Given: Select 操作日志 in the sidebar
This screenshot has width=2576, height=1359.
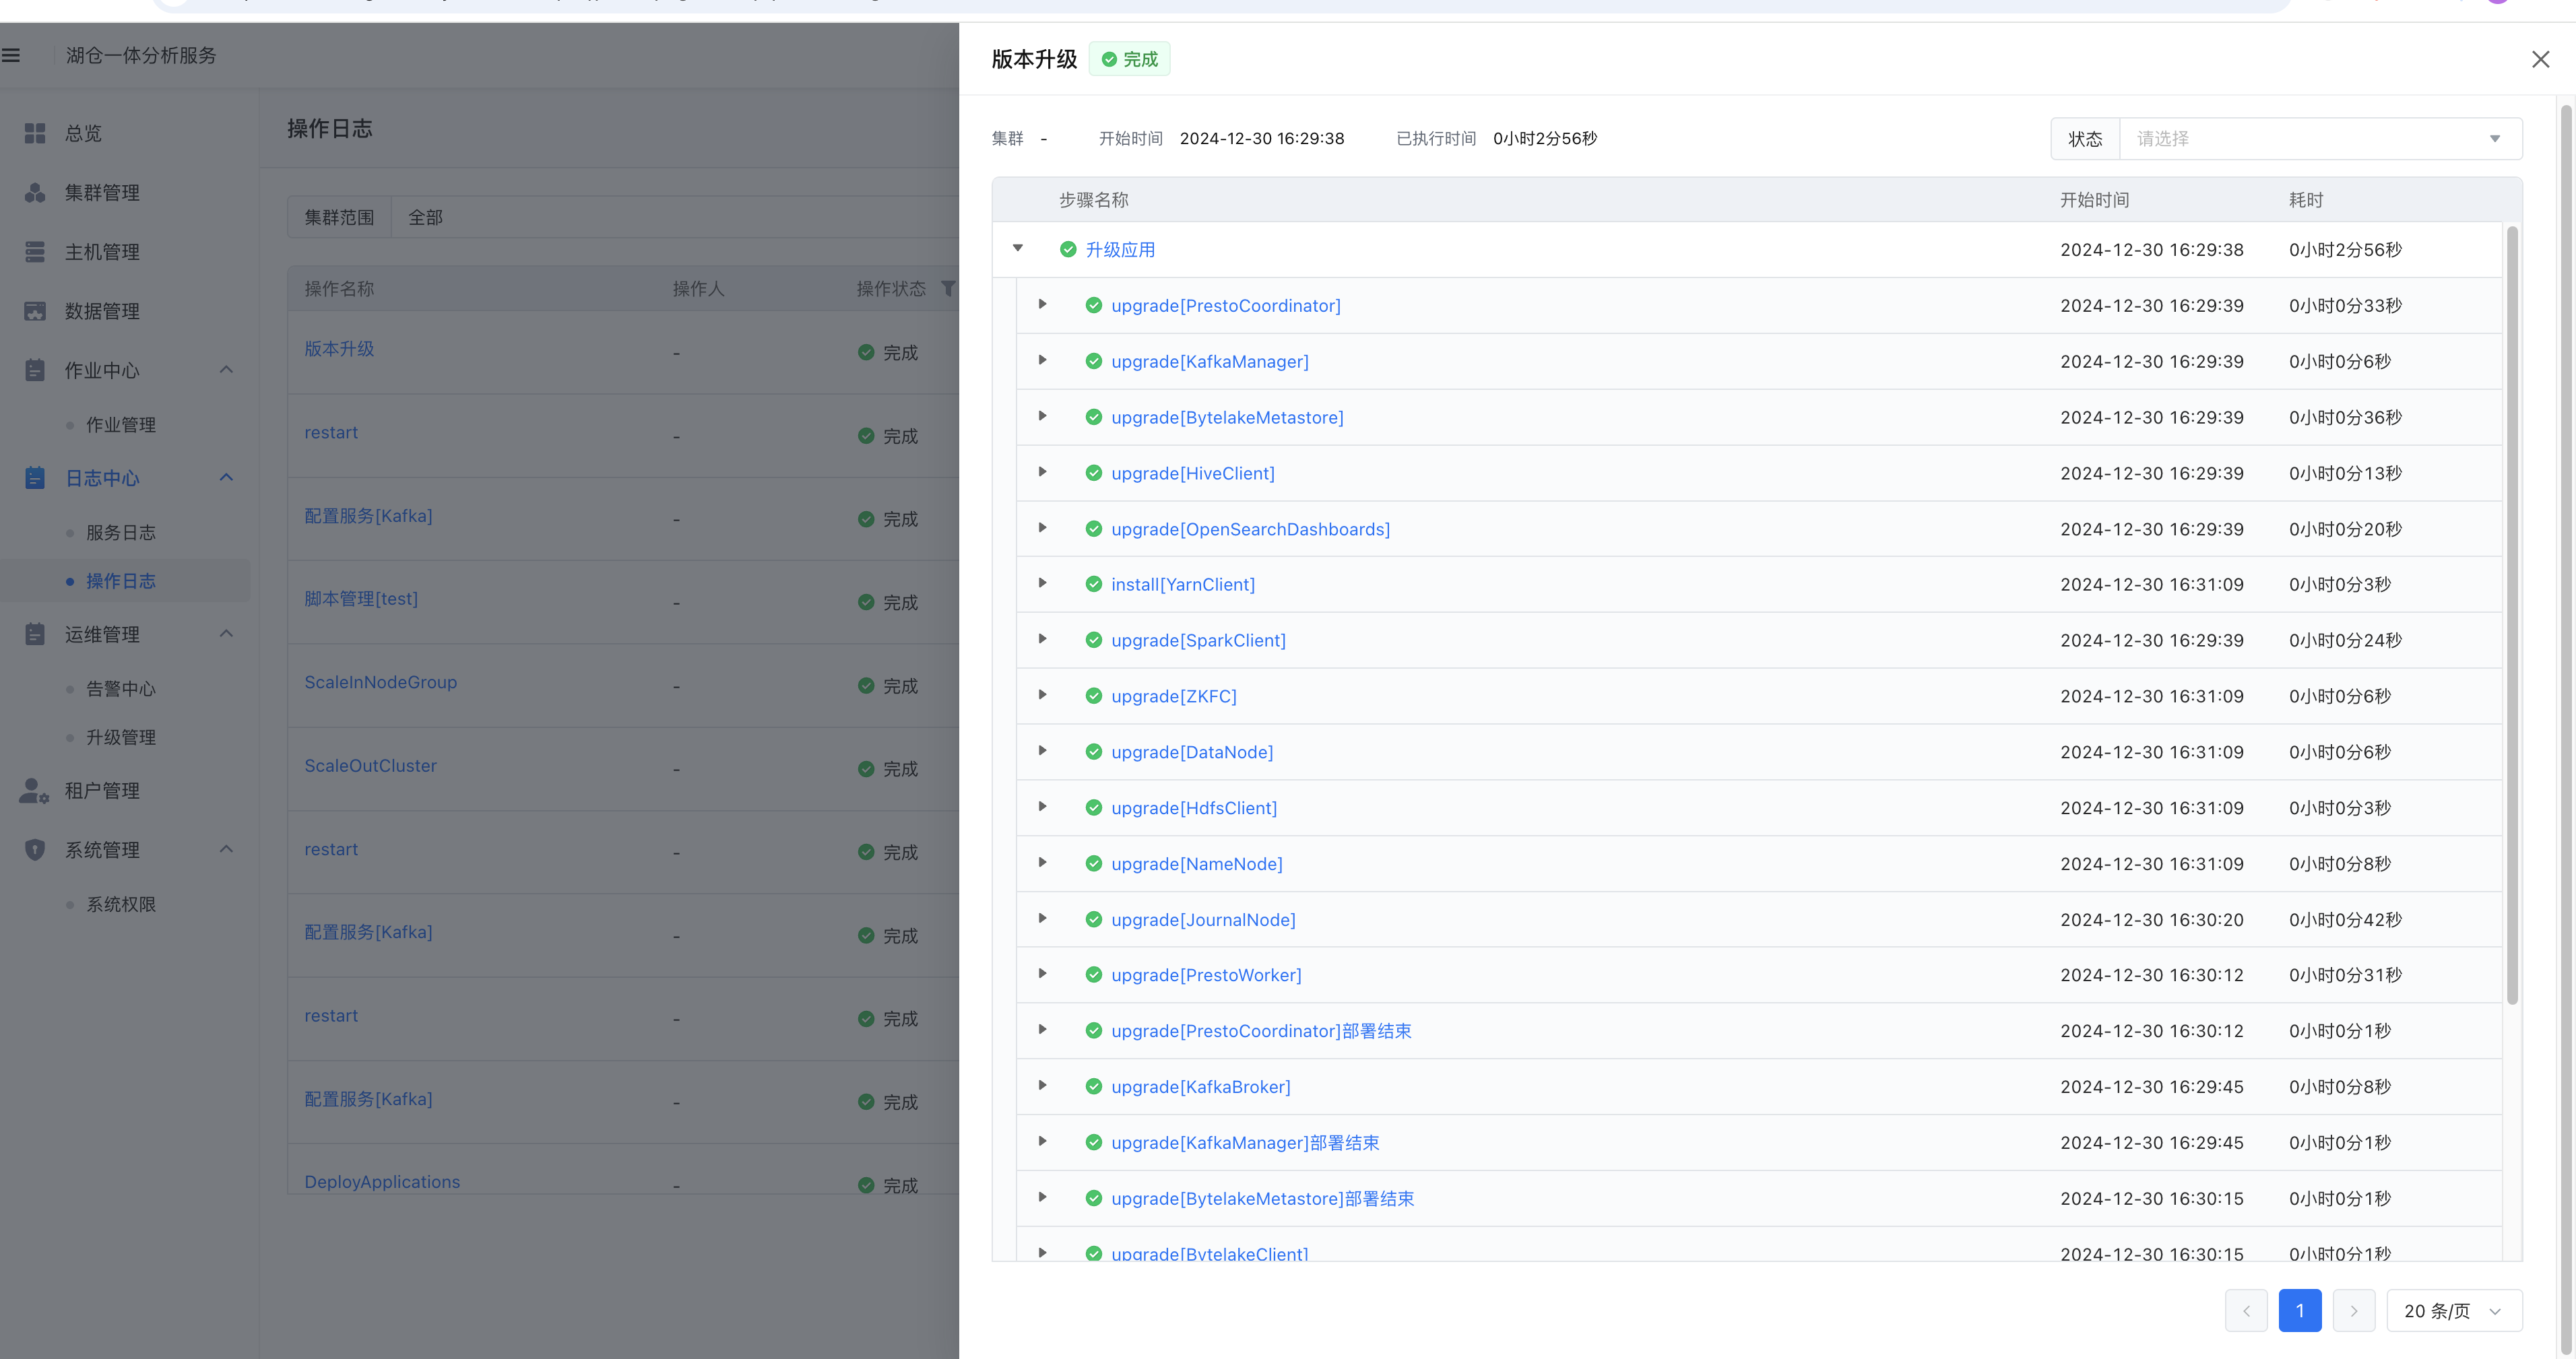Looking at the screenshot, I should pos(121,581).
